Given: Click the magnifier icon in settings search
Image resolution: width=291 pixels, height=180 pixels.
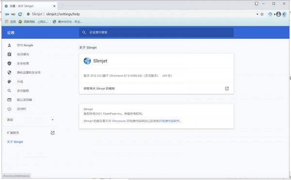Looking at the screenshot, I should (x=84, y=33).
